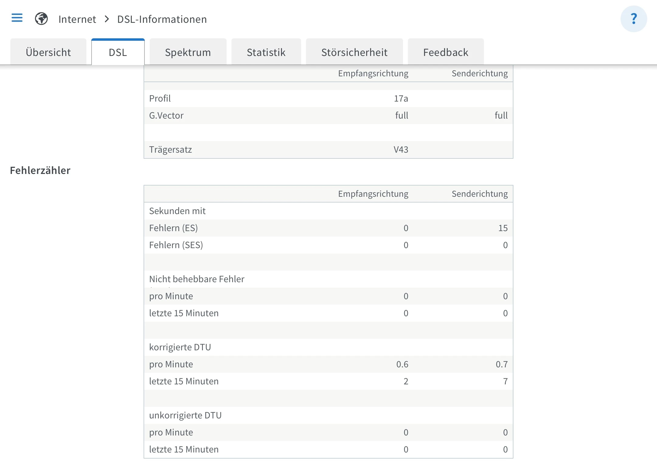657x468 pixels.
Task: Click the breadcrumb chevron arrow
Action: coord(107,19)
